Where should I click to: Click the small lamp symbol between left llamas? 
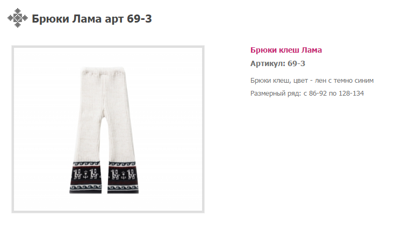[x=85, y=174]
